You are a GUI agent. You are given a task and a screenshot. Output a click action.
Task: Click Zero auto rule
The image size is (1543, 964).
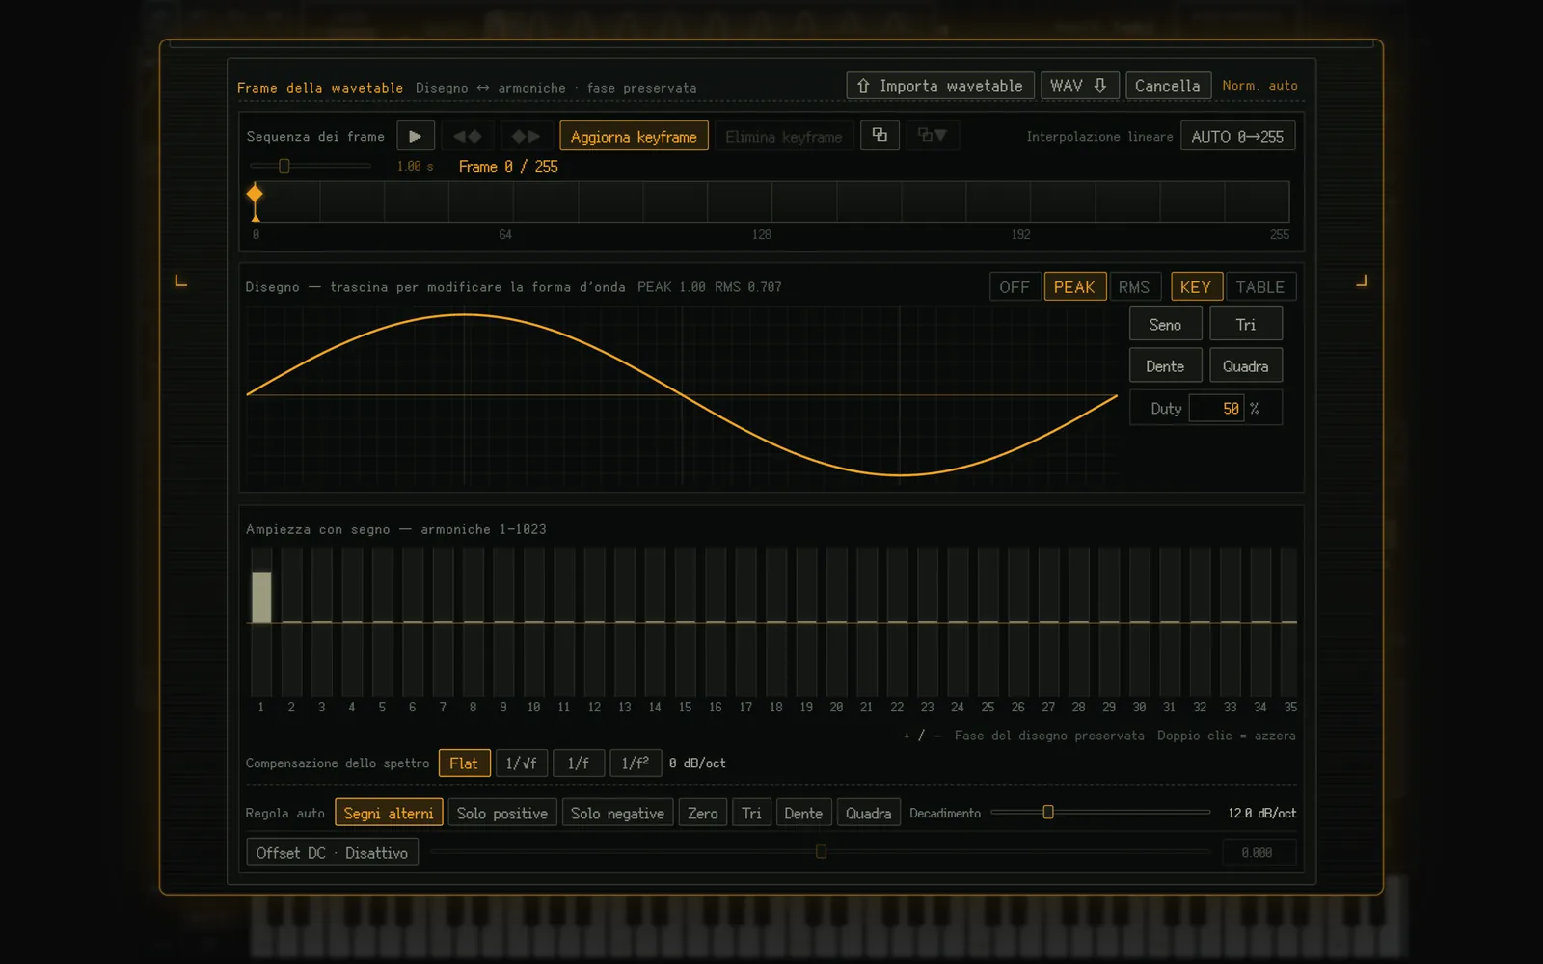703,813
